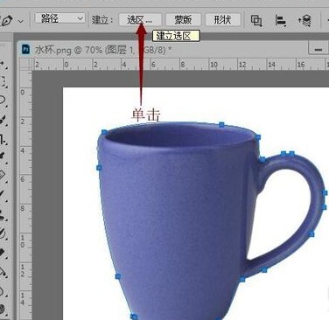The height and width of the screenshot is (320, 329).
Task: Click the 形状 button in options bar
Action: pyautogui.click(x=223, y=20)
